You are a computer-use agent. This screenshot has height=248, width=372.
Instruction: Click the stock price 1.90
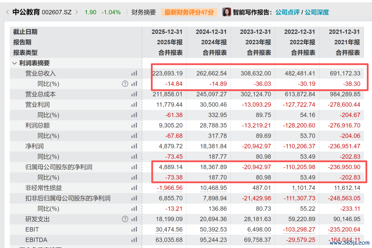click(x=90, y=12)
